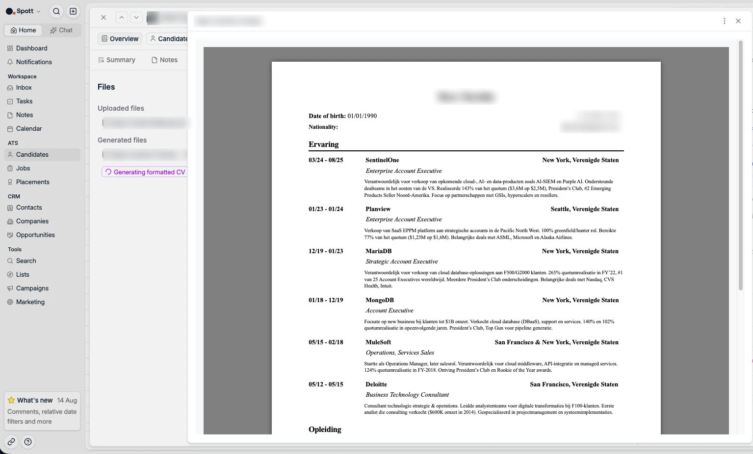This screenshot has width=753, height=454.
Task: Click the Companies building icon in the sidebar
Action: tap(10, 221)
